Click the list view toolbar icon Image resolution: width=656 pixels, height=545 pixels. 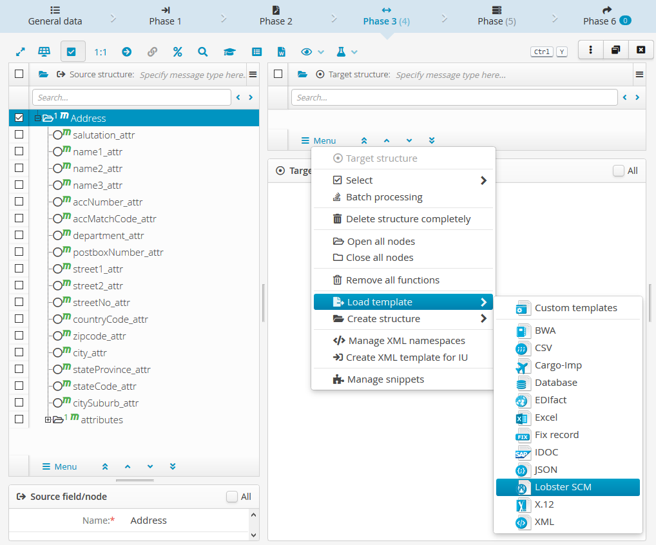tap(257, 52)
